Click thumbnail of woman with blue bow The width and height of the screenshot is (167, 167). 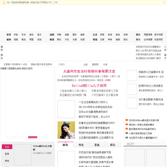pyautogui.click(x=66, y=130)
